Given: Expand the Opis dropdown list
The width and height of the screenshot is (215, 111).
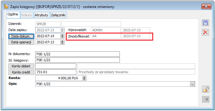Looking at the screenshot, I should 192,84.
